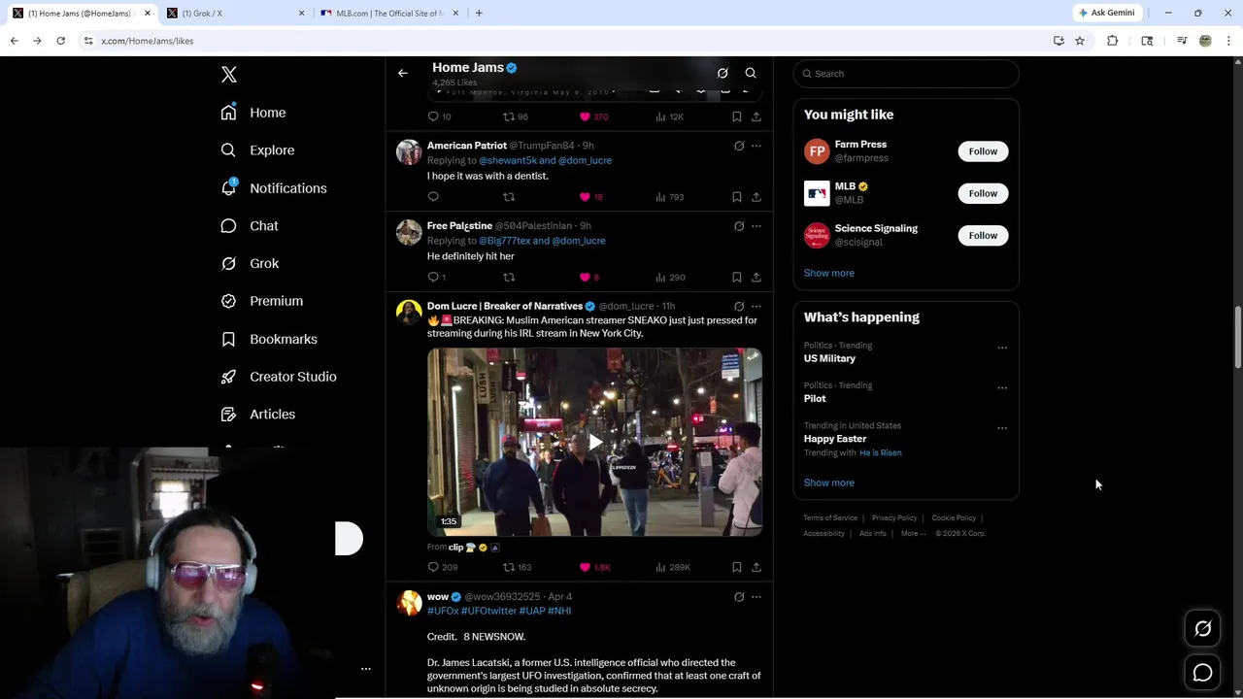
Task: Bookmark Dom Lucre's post
Action: [x=737, y=567]
